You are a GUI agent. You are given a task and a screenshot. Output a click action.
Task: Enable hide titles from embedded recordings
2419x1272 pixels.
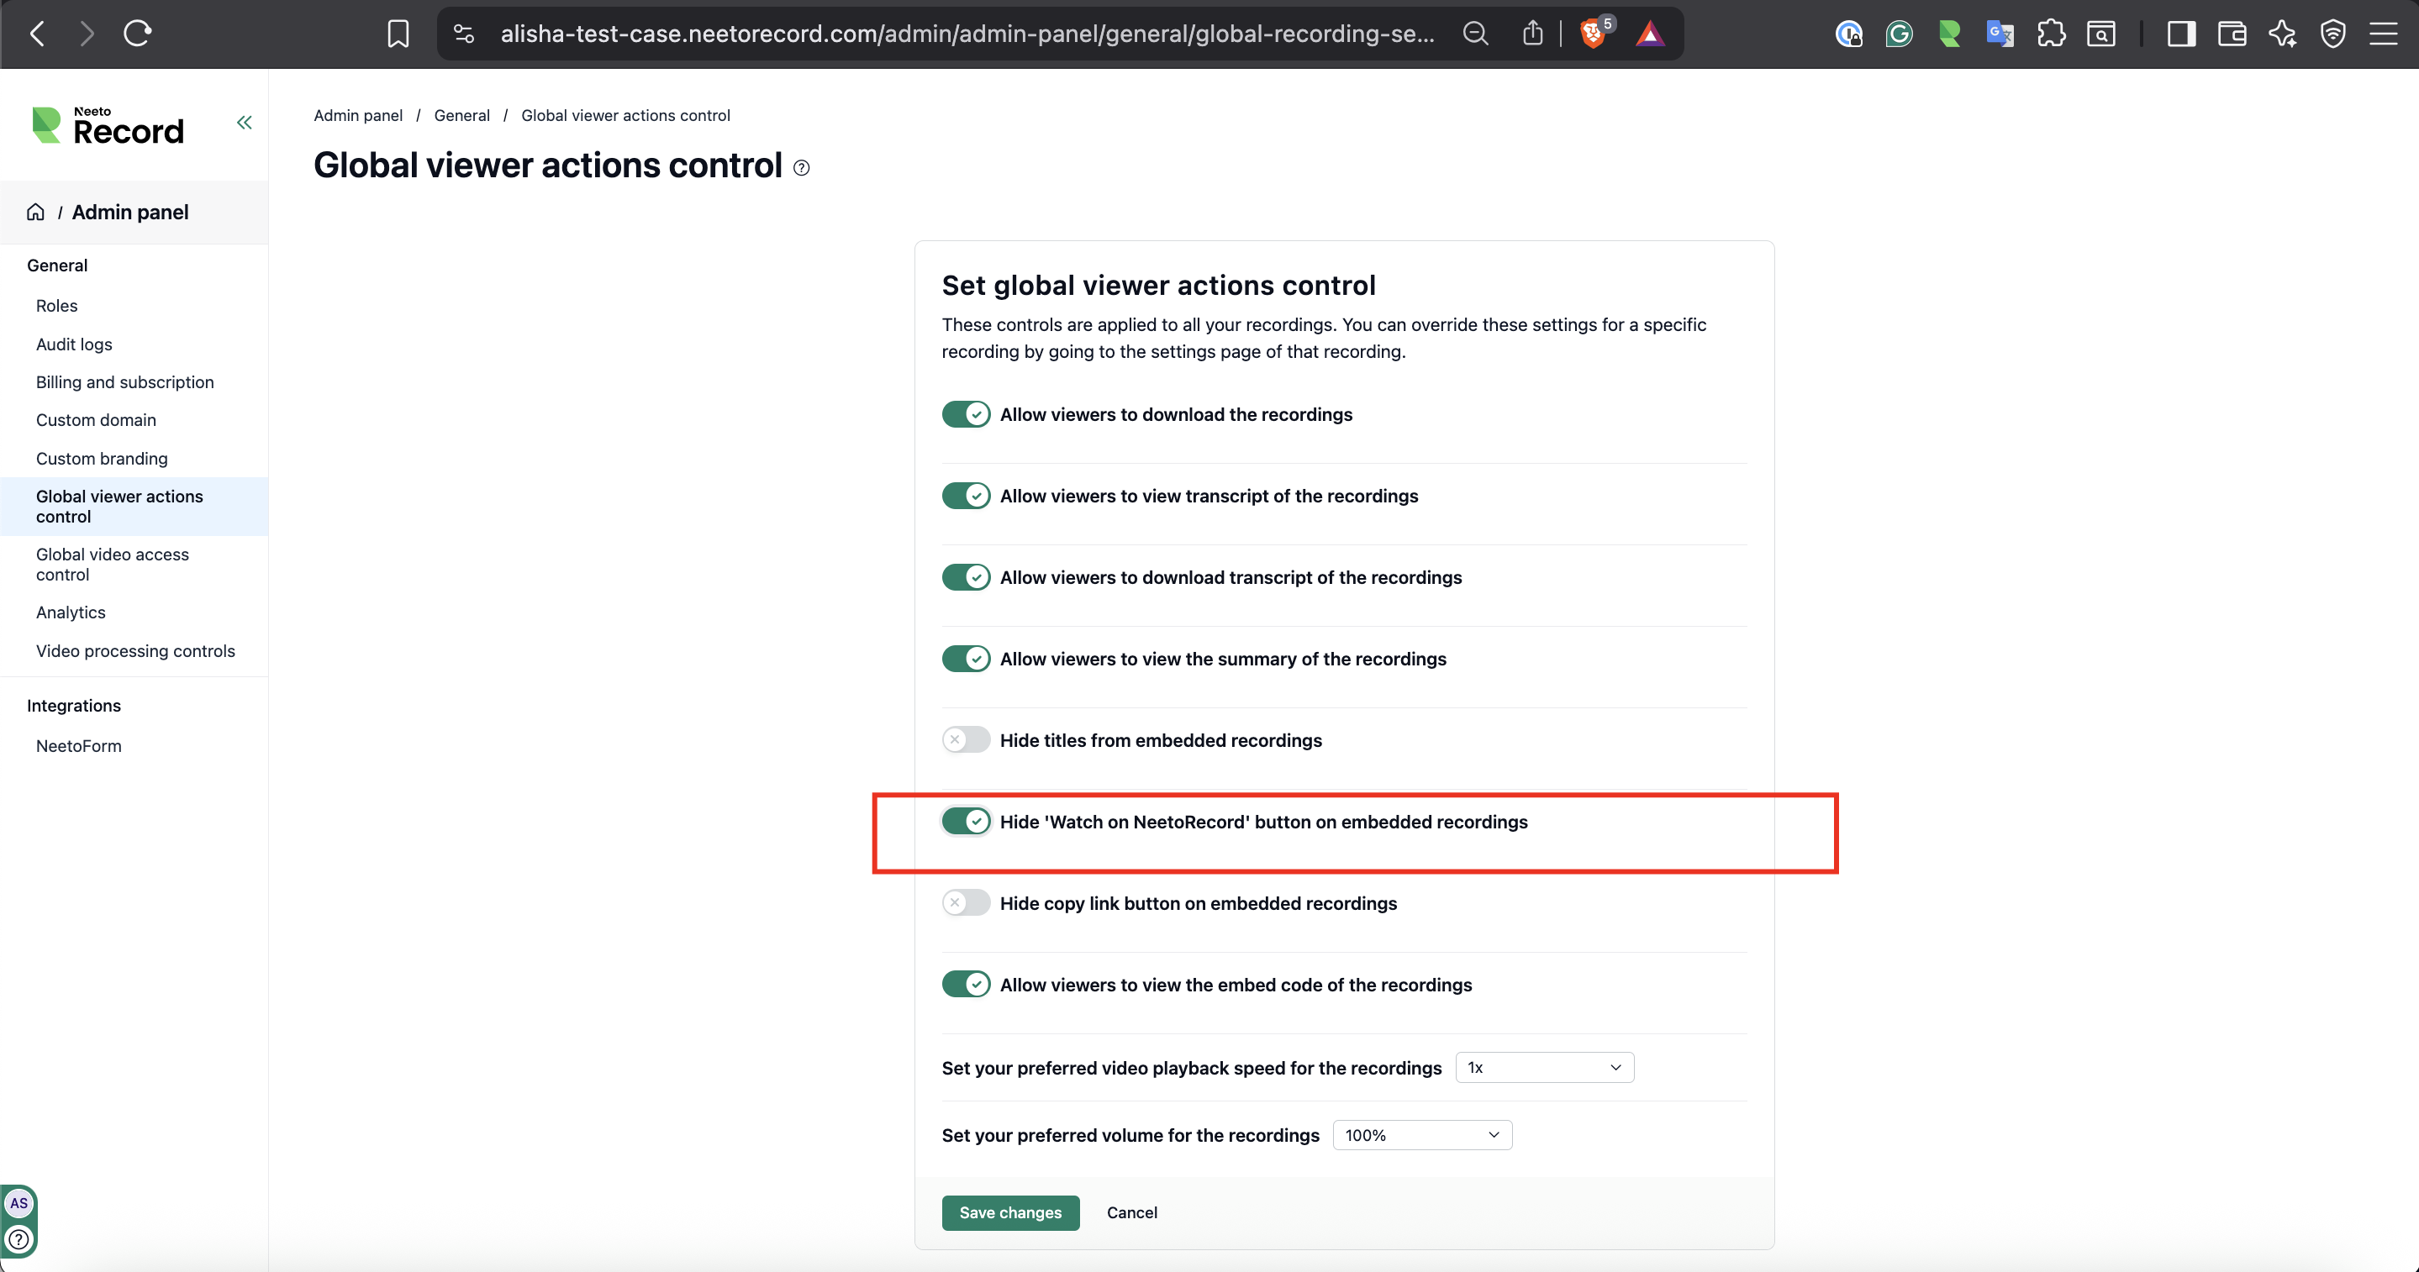pos(966,739)
